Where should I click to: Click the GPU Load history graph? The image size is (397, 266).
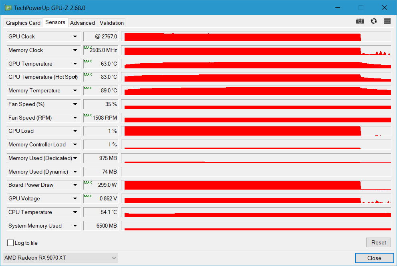coord(256,131)
